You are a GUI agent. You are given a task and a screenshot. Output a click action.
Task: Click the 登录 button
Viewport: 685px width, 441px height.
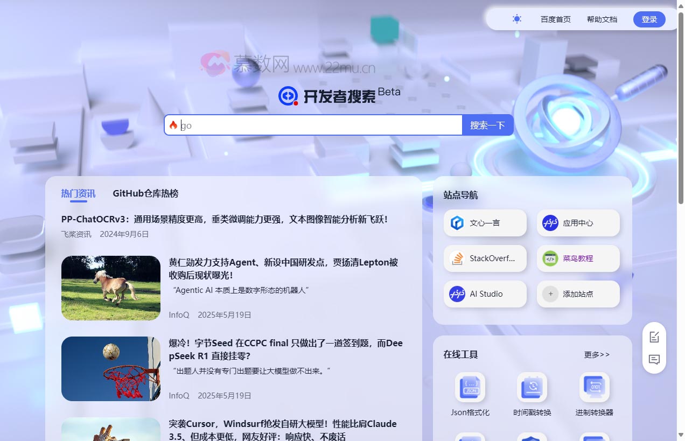[x=649, y=19]
